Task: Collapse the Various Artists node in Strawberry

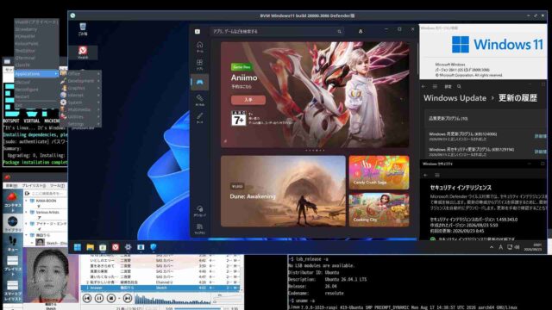Action: pyautogui.click(x=27, y=213)
